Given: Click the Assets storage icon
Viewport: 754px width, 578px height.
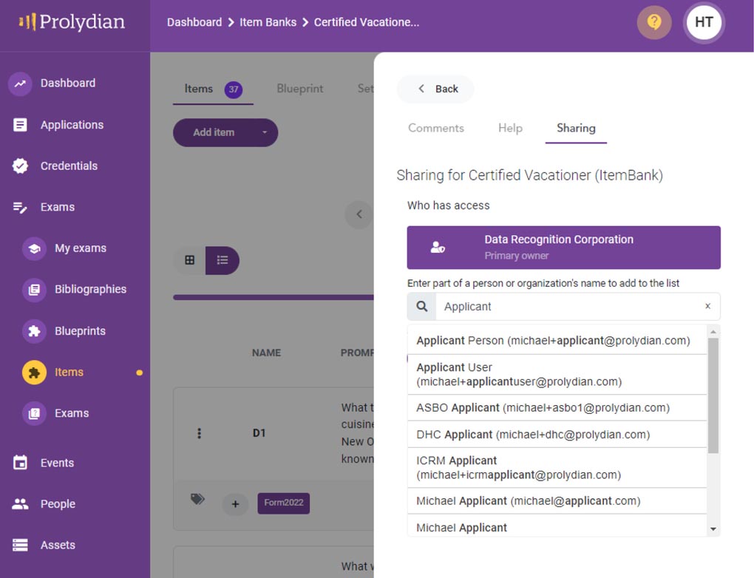Looking at the screenshot, I should click(20, 545).
